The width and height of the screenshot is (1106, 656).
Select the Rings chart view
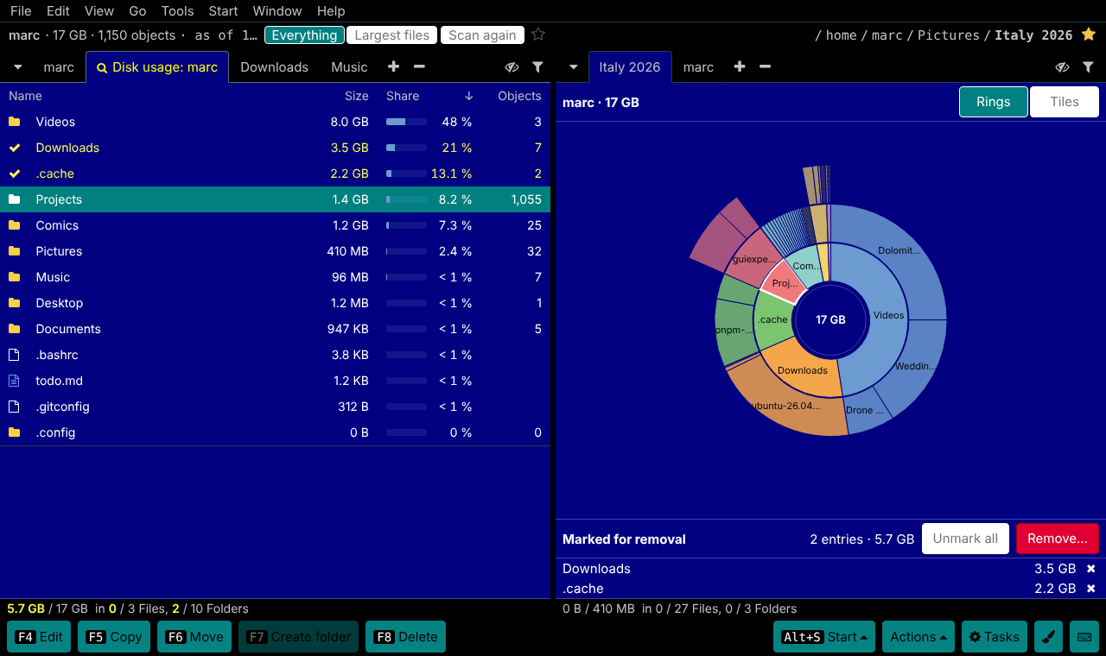pos(994,102)
